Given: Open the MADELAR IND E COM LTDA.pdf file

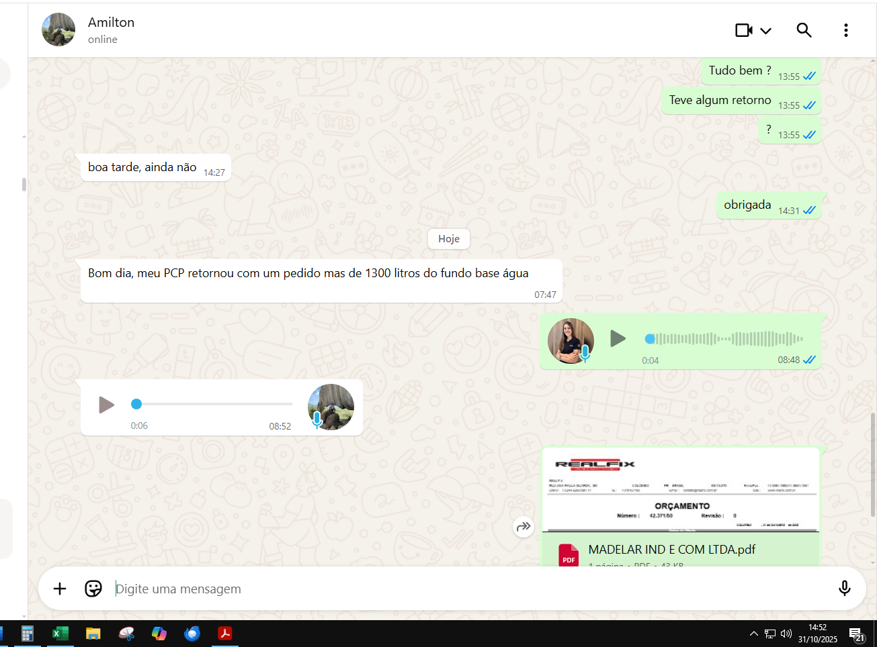Looking at the screenshot, I should (671, 550).
